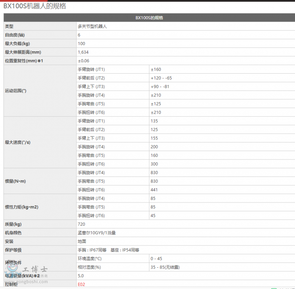
Task: Click the dark BX100S的规格 table header
Action: point(149,18)
